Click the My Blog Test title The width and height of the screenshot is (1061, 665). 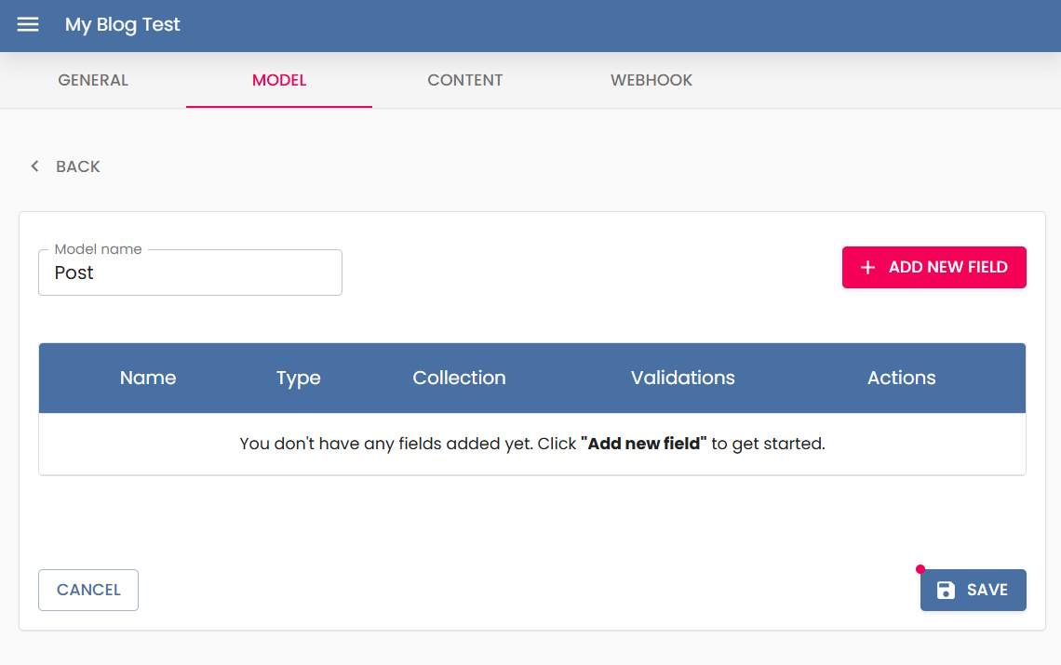pos(123,25)
